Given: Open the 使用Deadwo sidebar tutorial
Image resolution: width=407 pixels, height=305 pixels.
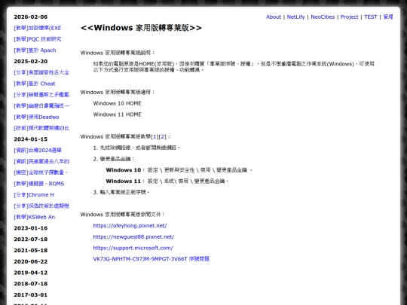Looking at the screenshot, I should click(x=36, y=117).
